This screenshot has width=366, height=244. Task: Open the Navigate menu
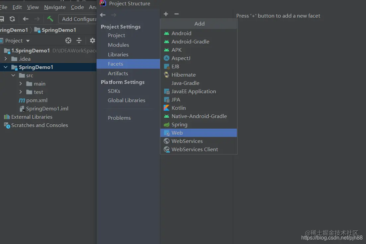coord(55,7)
